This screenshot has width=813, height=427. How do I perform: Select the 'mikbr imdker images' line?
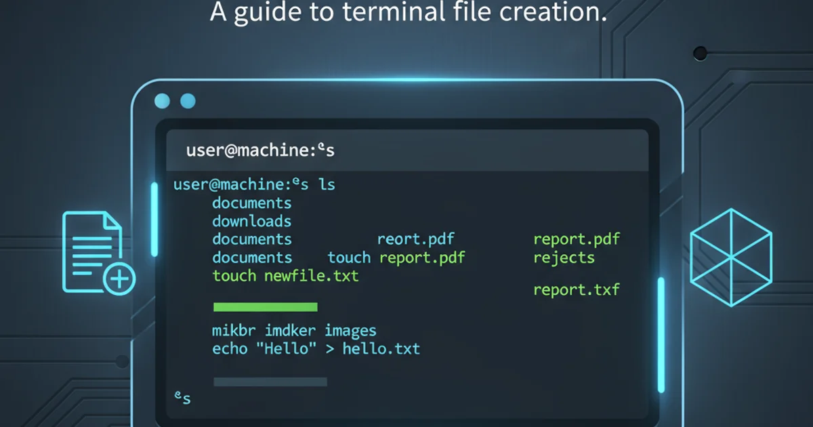click(294, 331)
